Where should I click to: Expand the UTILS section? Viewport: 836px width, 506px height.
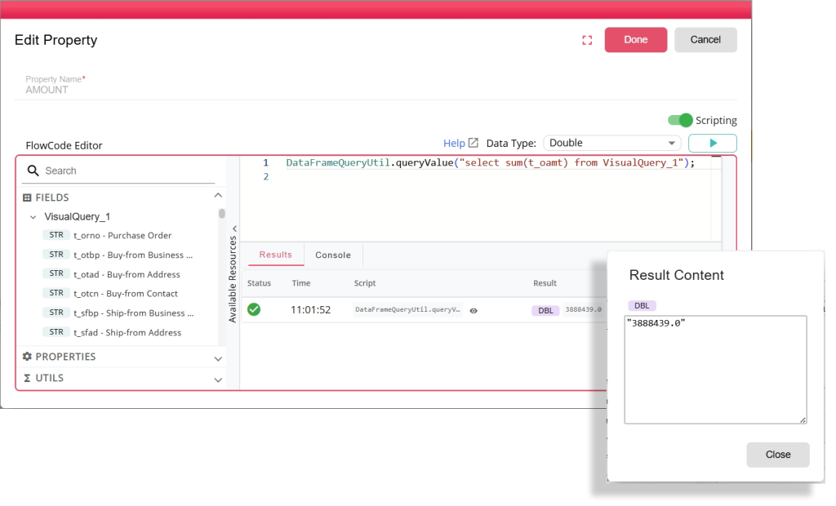tap(218, 379)
